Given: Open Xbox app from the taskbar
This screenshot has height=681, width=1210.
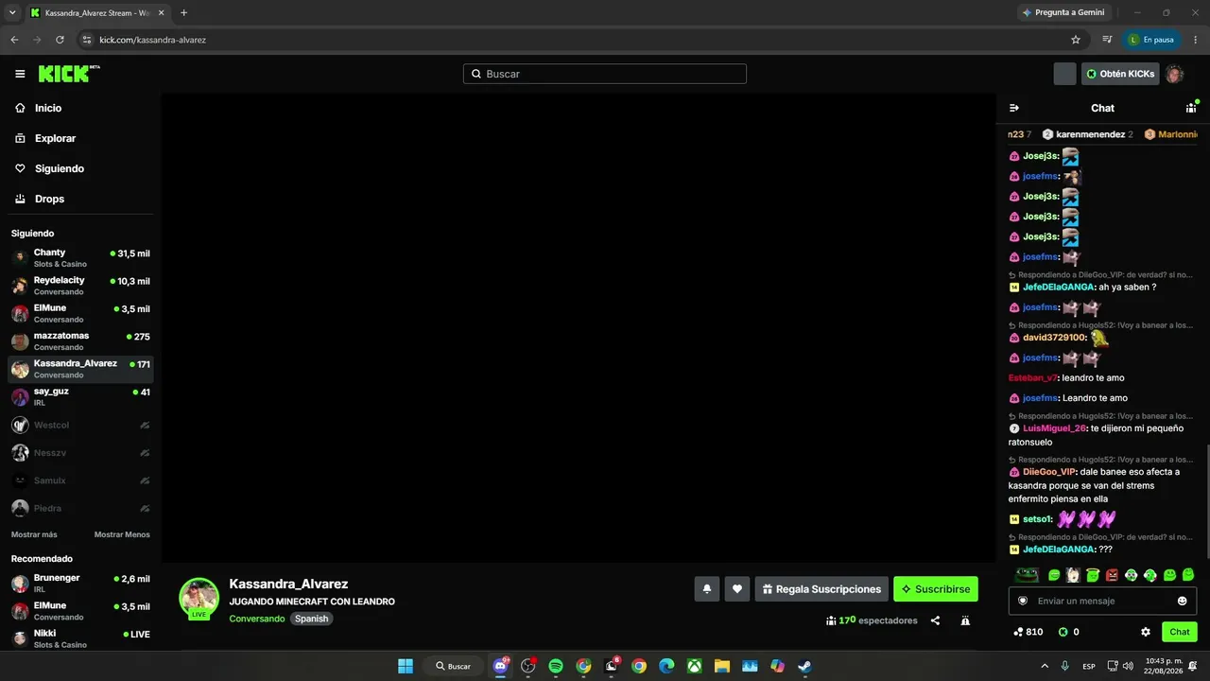Looking at the screenshot, I should click(x=694, y=666).
